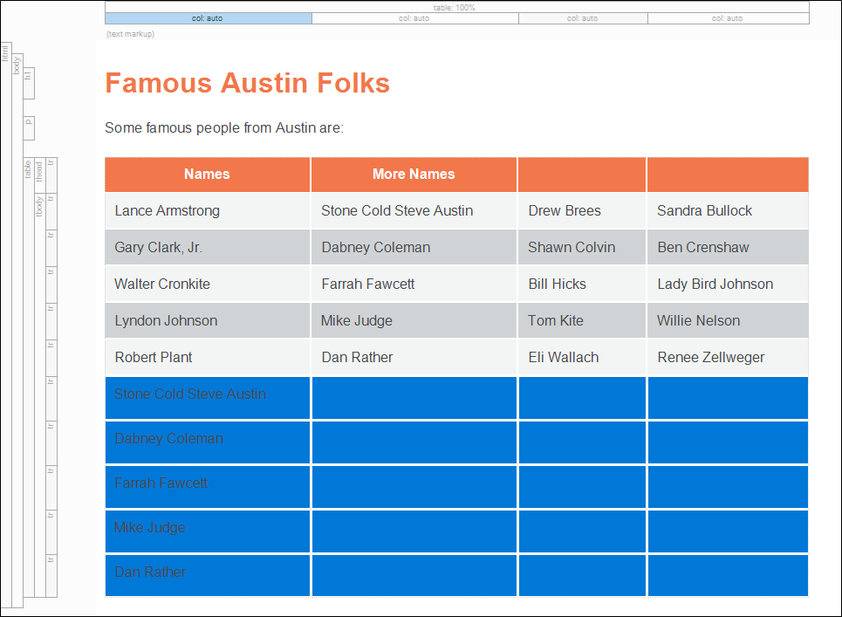
Task: Click Dan Rather in blue selected row
Action: [x=208, y=576]
